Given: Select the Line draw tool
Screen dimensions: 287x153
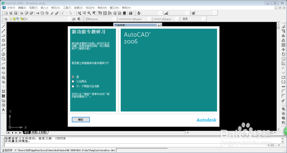Looking at the screenshot, I should coord(3,26).
